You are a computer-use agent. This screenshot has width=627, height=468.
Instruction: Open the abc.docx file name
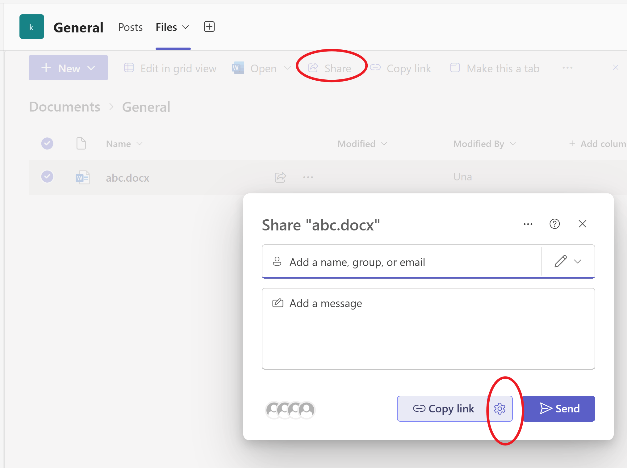[x=127, y=178]
